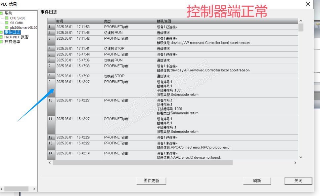Click 切换到 STOP in row 8
The width and height of the screenshot is (320, 196).
click(x=114, y=76)
